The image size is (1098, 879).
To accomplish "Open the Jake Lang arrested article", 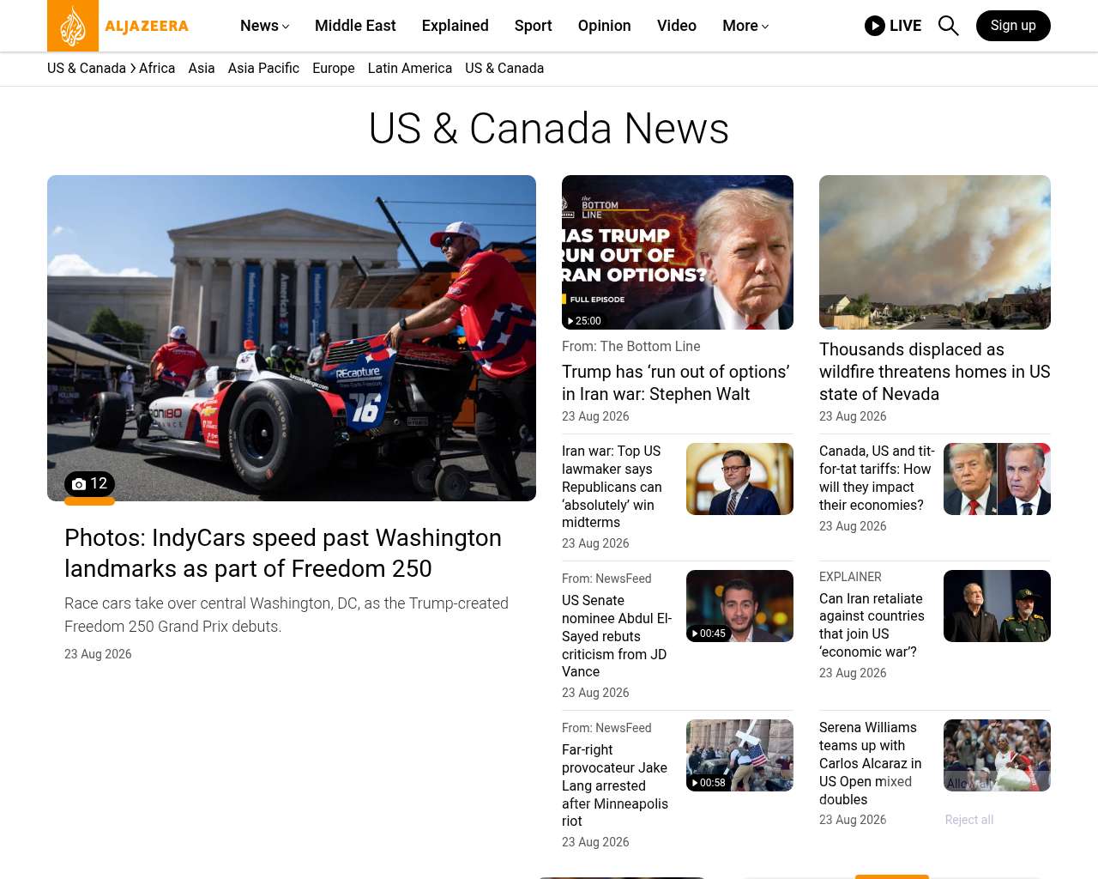I will click(615, 785).
